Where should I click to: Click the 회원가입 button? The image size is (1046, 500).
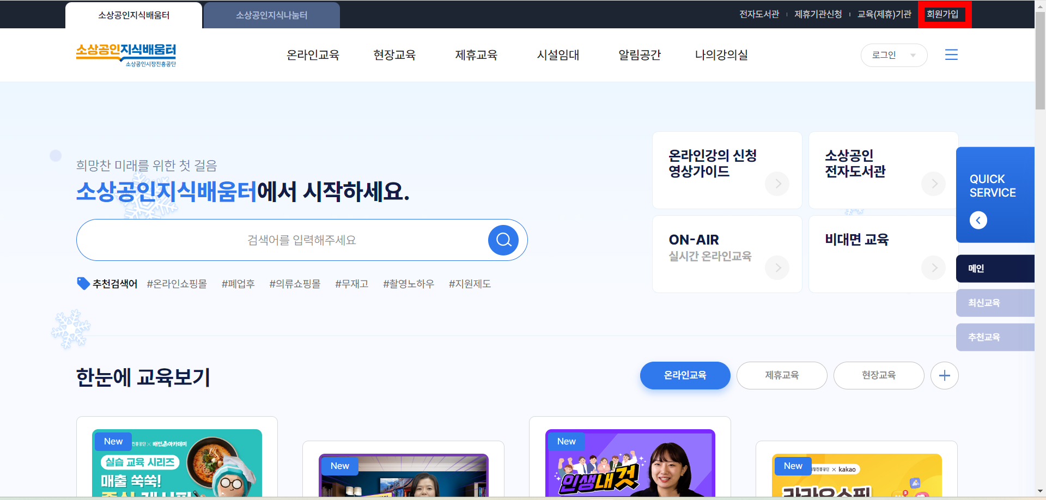[944, 14]
